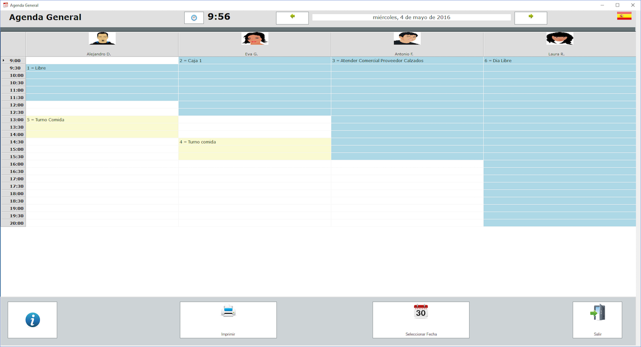Click the clock icon button
641x347 pixels.
(194, 17)
